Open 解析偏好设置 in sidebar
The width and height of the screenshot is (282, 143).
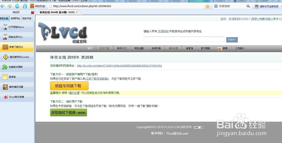pyautogui.click(x=17, y=87)
